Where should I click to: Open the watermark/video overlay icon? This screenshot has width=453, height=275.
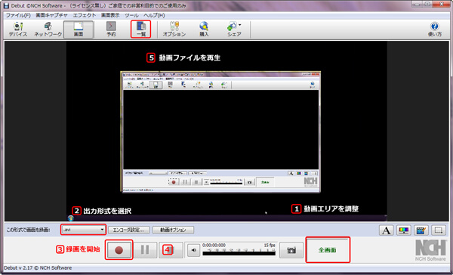421,230
